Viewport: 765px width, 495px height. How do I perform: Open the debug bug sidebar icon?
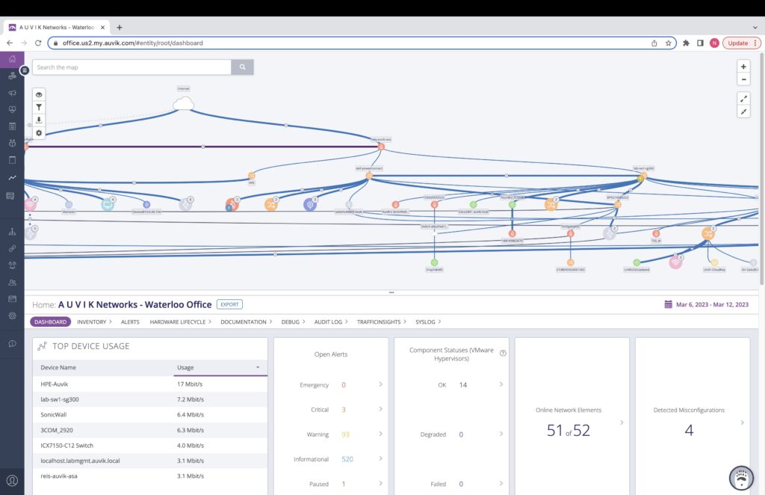coord(12,143)
